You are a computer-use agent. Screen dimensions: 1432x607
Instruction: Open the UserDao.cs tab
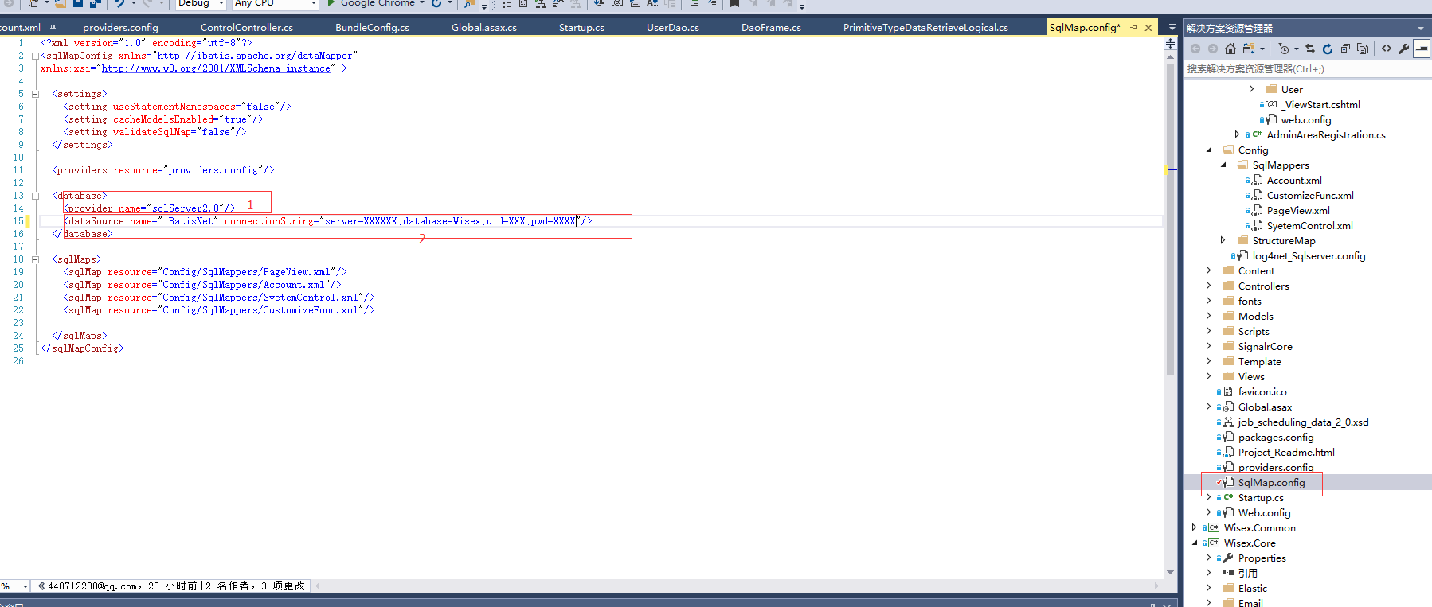tap(673, 28)
